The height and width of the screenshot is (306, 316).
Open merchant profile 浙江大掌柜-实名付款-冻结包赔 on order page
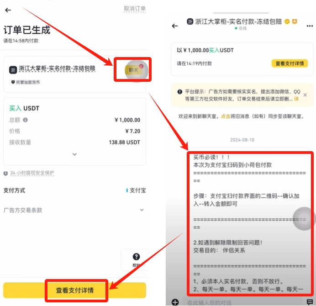coord(57,69)
